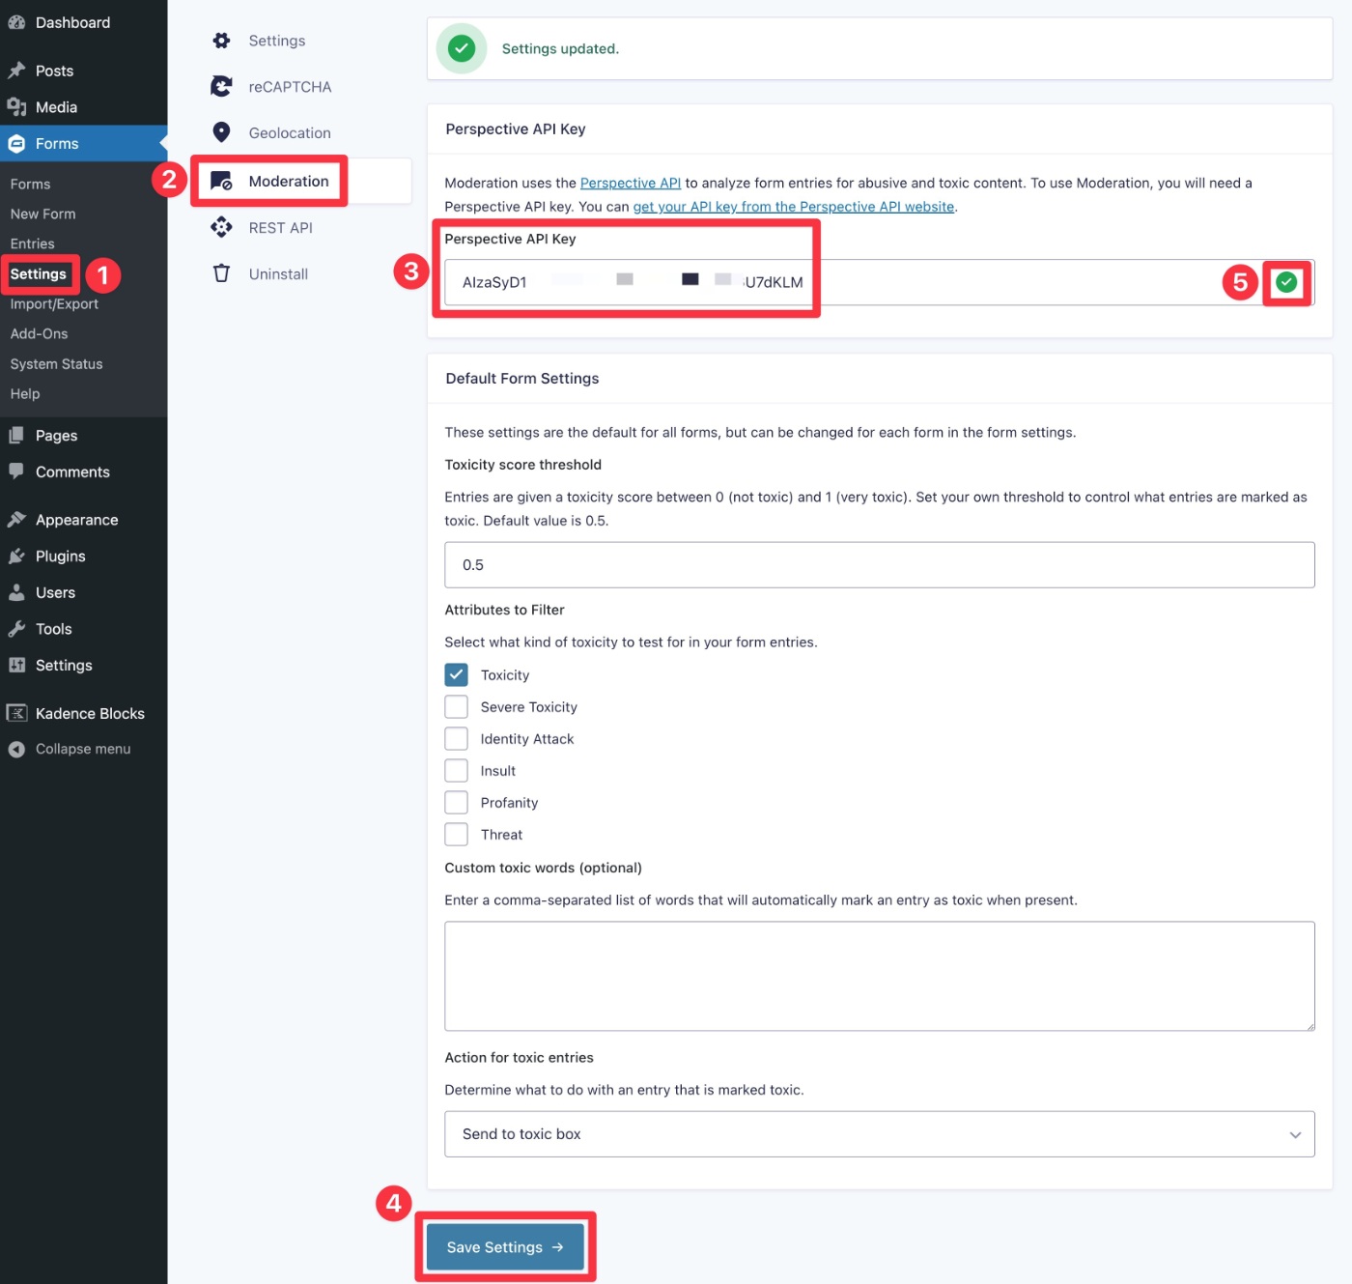This screenshot has width=1352, height=1284.
Task: Click the Kadence Blocks icon
Action: (16, 713)
